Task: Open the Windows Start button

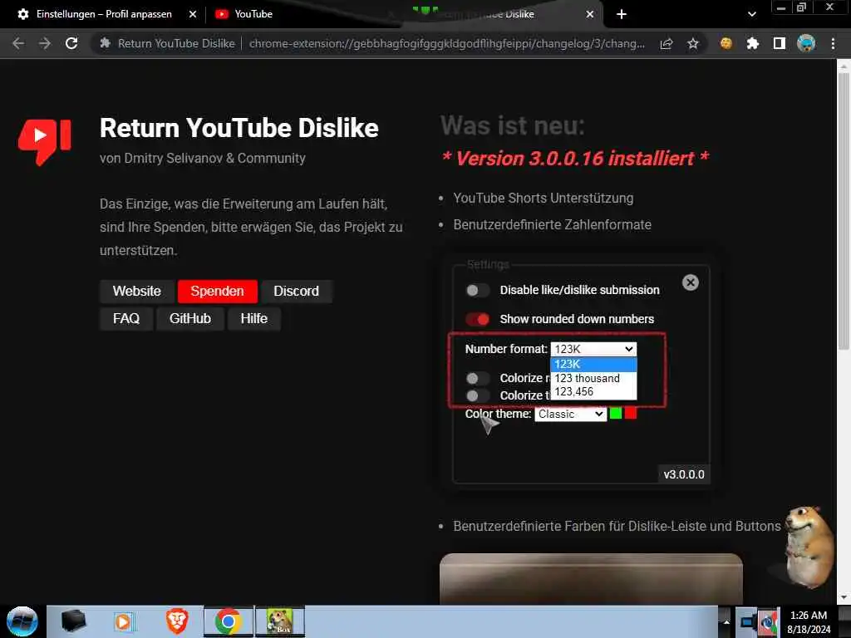Action: [x=22, y=621]
